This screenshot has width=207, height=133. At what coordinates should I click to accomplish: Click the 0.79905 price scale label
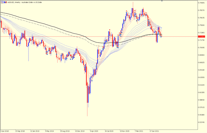coord(201,3)
